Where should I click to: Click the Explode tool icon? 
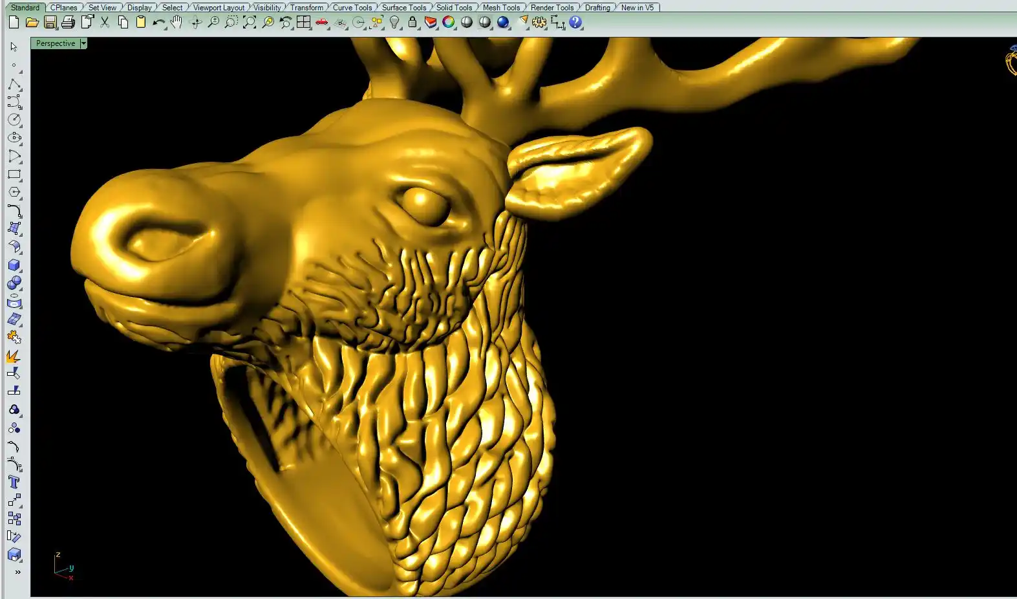point(14,356)
